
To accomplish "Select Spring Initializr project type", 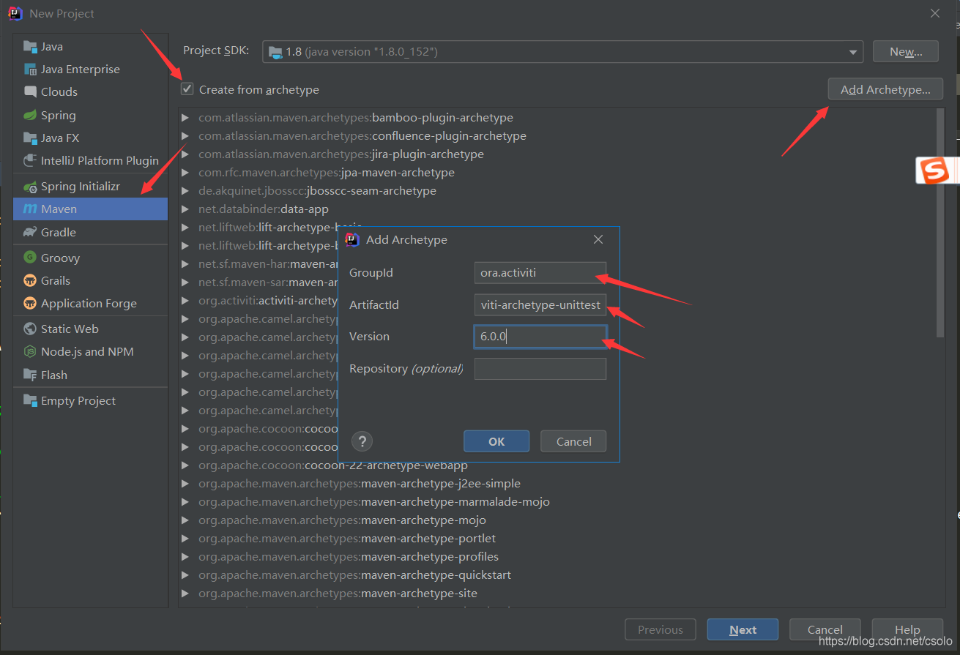I will click(x=81, y=187).
